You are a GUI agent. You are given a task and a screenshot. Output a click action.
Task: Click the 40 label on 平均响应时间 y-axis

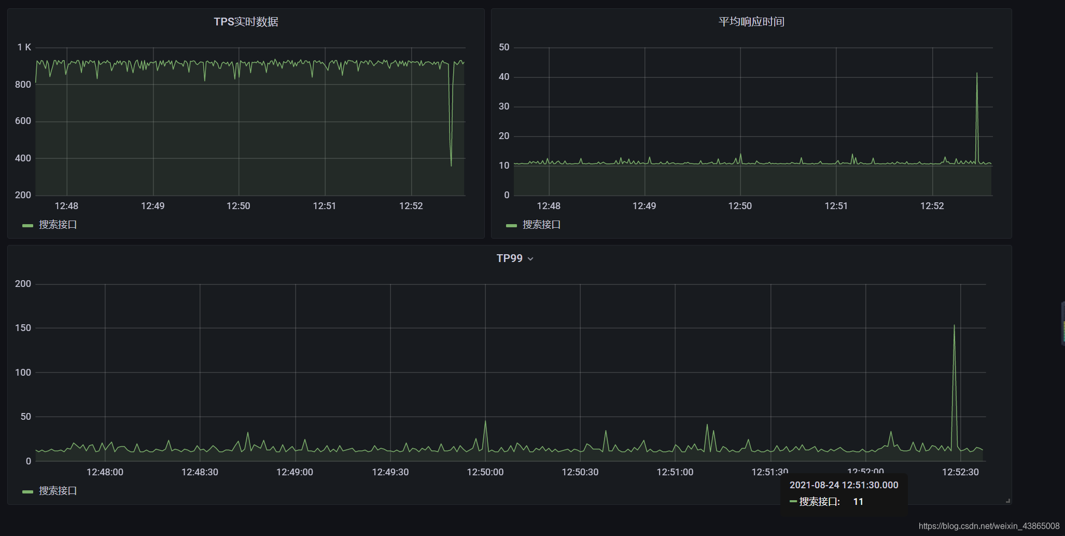point(504,77)
